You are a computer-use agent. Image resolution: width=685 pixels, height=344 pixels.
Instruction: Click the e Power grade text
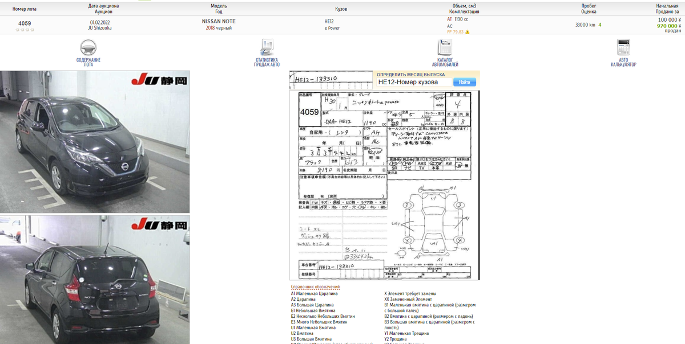332,27
